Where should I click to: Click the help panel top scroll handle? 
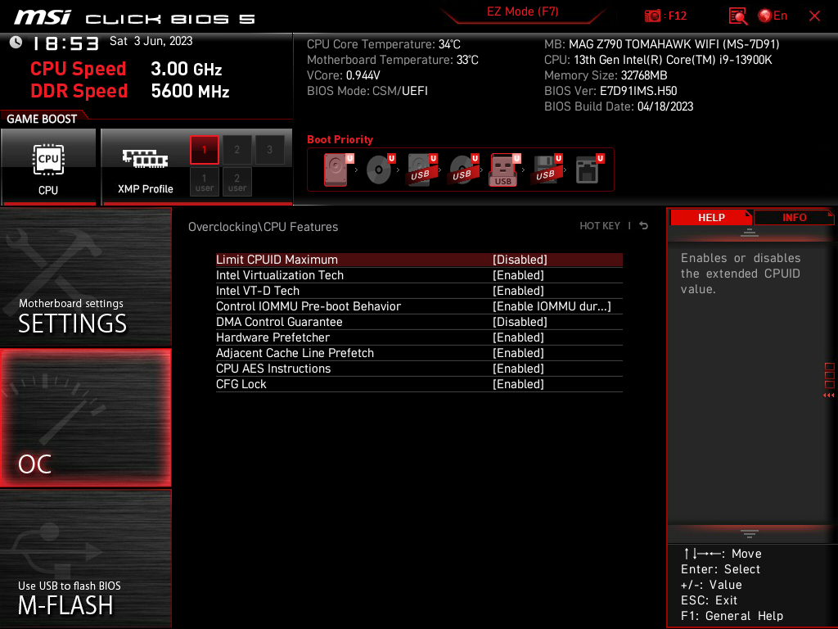pos(749,232)
